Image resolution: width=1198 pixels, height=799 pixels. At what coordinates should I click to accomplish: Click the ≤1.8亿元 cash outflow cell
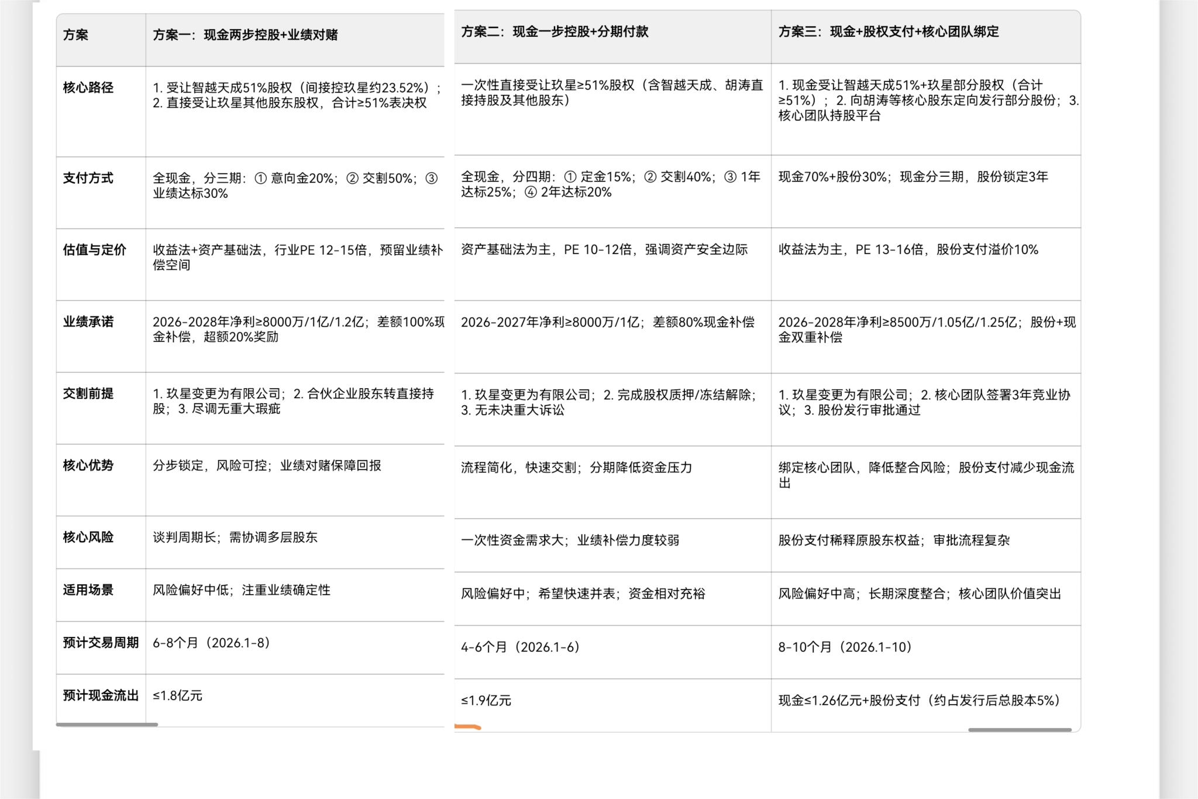click(x=177, y=696)
